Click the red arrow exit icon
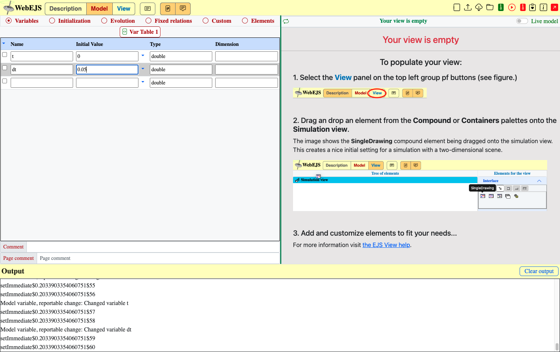560x352 pixels. click(554, 7)
